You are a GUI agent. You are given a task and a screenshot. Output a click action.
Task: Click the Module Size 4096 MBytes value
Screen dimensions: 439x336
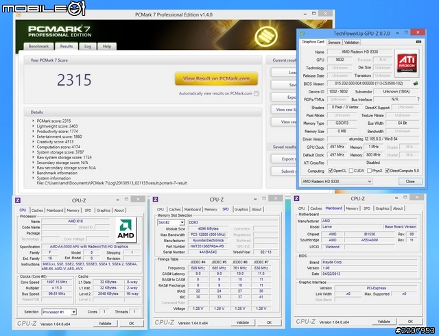pos(208,229)
